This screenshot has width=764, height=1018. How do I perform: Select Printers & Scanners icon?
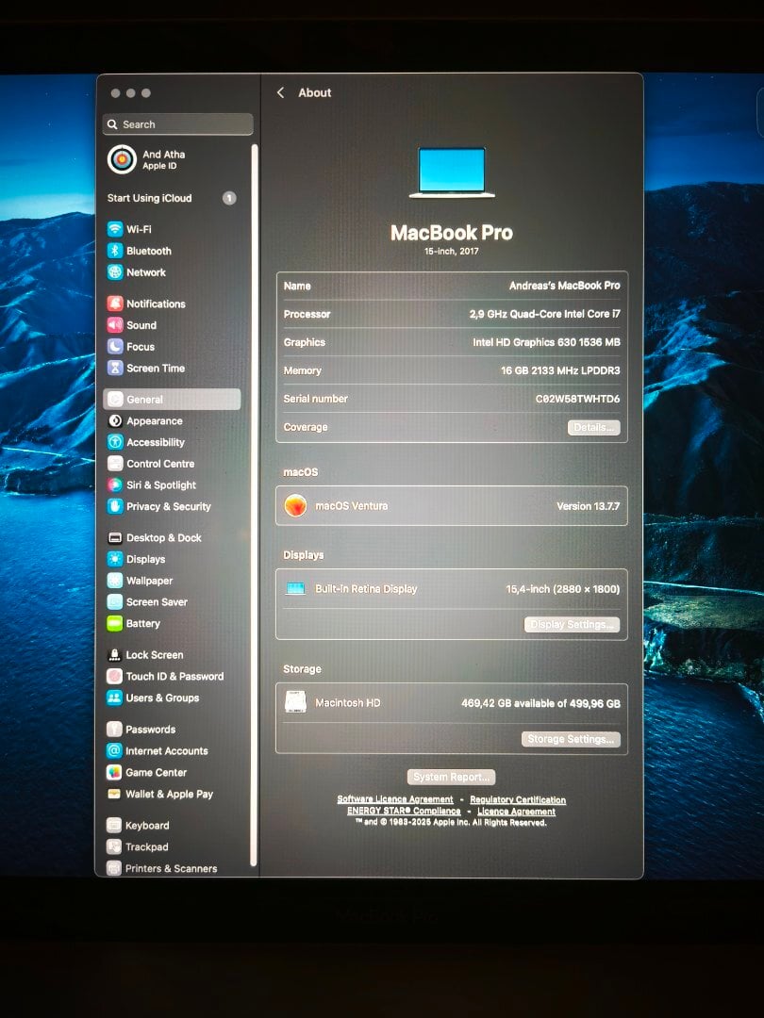coord(114,868)
